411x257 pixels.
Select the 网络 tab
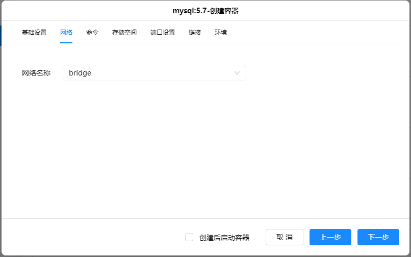point(66,33)
